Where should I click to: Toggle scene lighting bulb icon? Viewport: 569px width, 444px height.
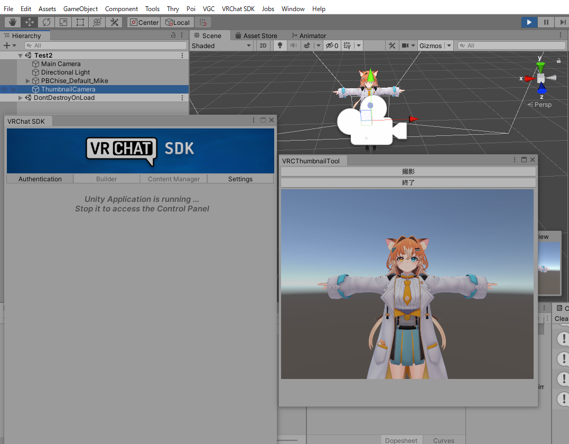(280, 45)
